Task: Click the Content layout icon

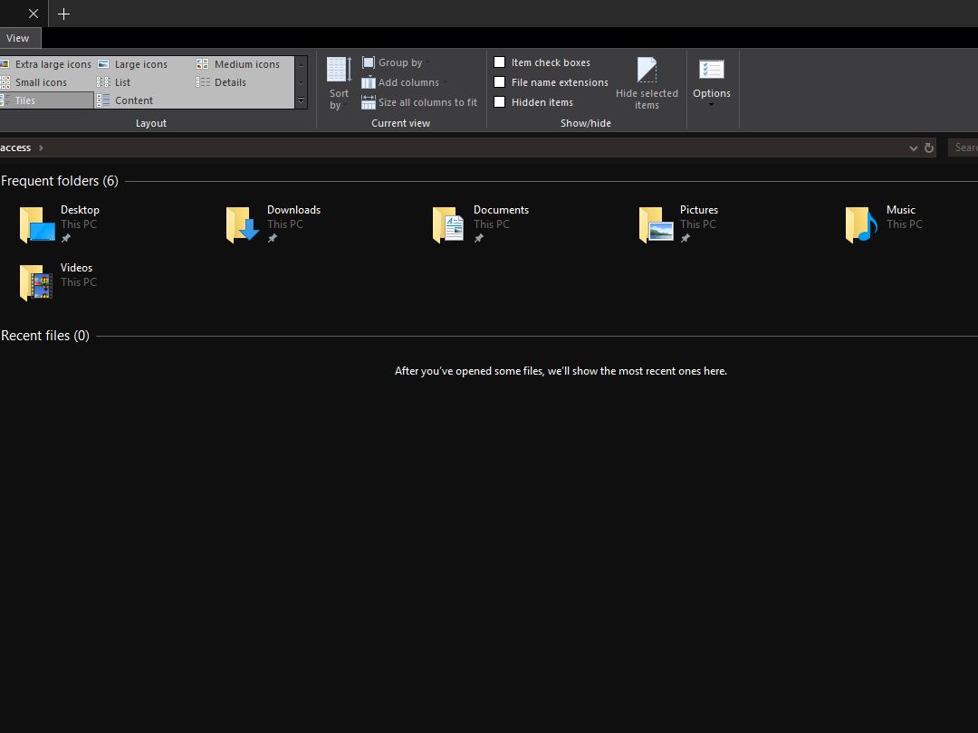Action: [x=103, y=100]
